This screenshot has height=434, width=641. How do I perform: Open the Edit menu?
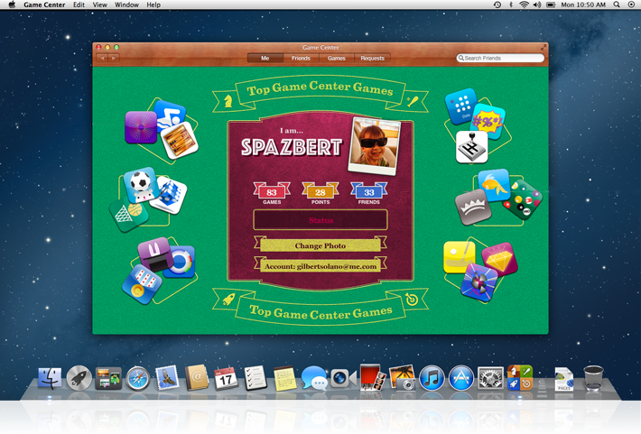(x=79, y=5)
